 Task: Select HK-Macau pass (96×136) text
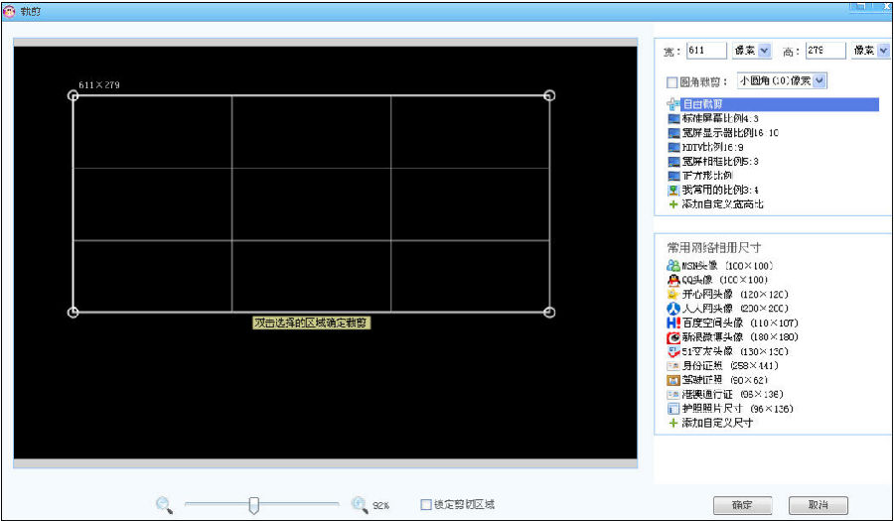tap(733, 394)
